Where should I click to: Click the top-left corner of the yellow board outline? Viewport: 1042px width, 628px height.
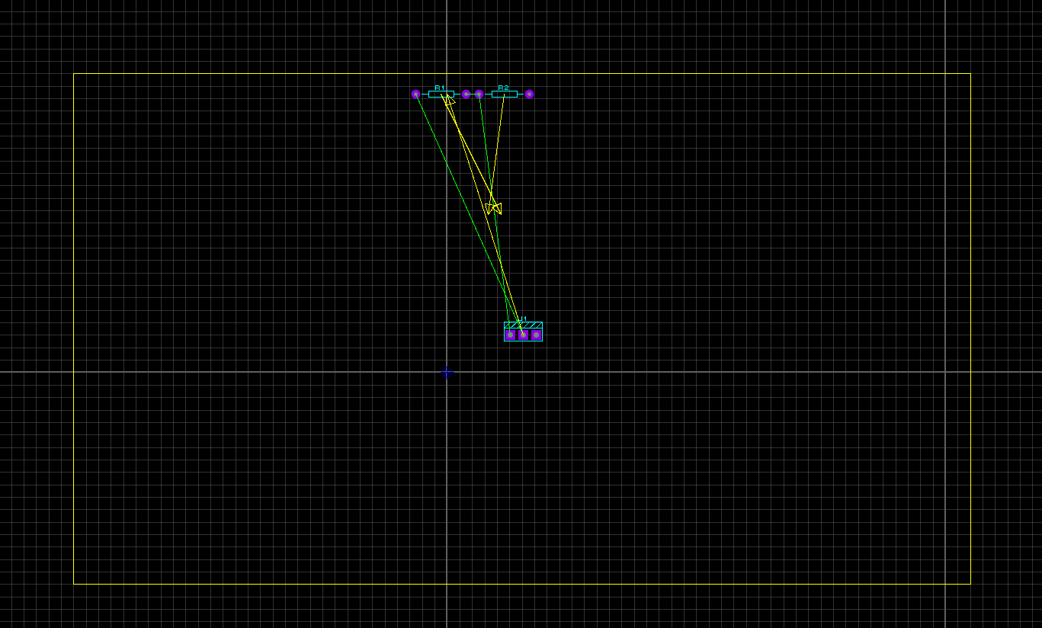pyautogui.click(x=74, y=74)
